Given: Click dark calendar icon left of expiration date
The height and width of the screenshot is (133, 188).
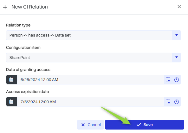Looking at the screenshot, I should click(11, 102).
